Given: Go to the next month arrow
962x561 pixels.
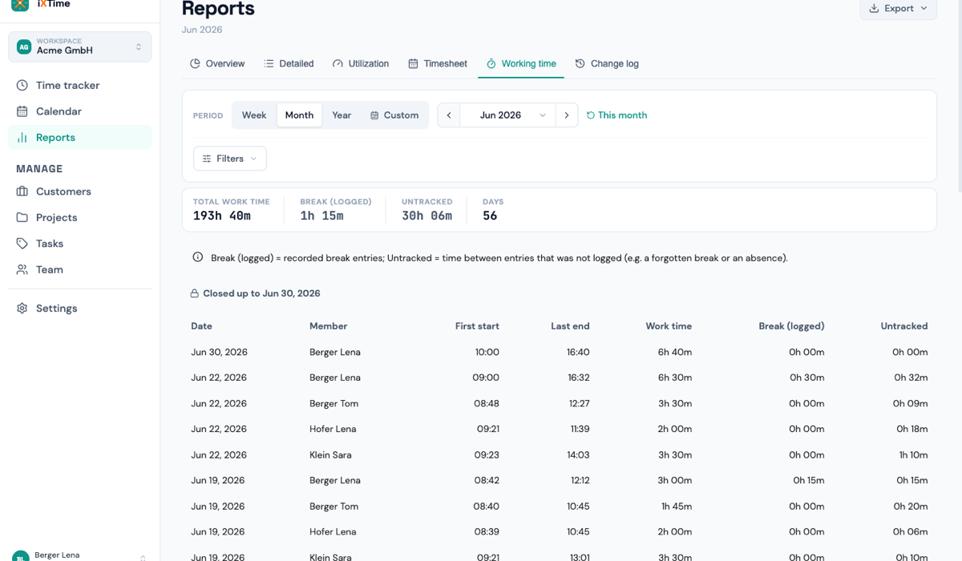Looking at the screenshot, I should 567,115.
